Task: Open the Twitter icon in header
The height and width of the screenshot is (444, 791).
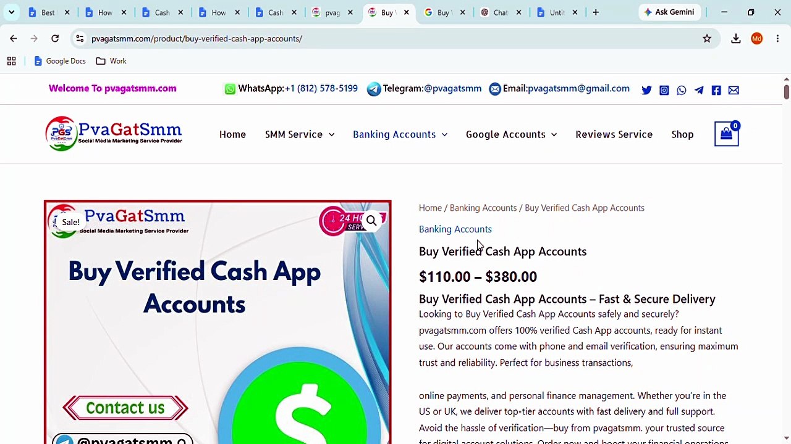Action: click(x=646, y=90)
